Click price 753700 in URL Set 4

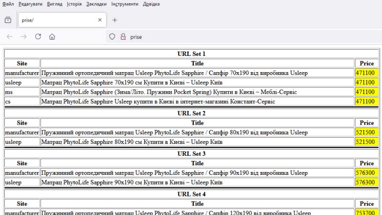click(367, 212)
